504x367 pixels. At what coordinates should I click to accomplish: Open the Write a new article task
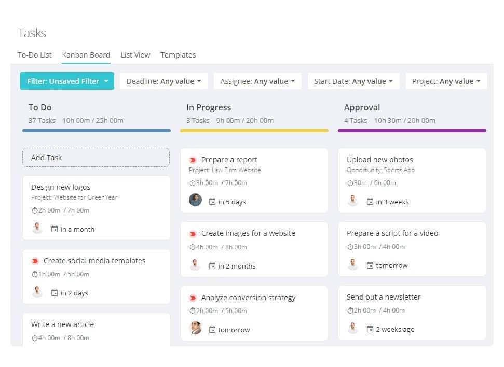[x=62, y=324]
